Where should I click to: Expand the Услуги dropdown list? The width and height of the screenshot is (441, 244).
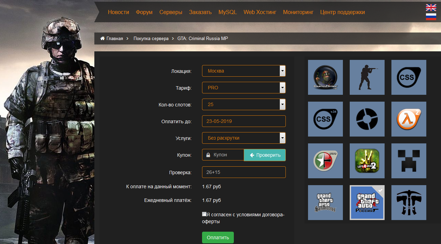pos(244,138)
